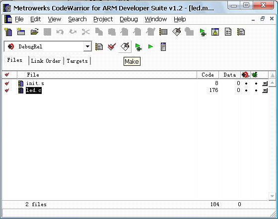Click the Redo arrow icon

73,32
